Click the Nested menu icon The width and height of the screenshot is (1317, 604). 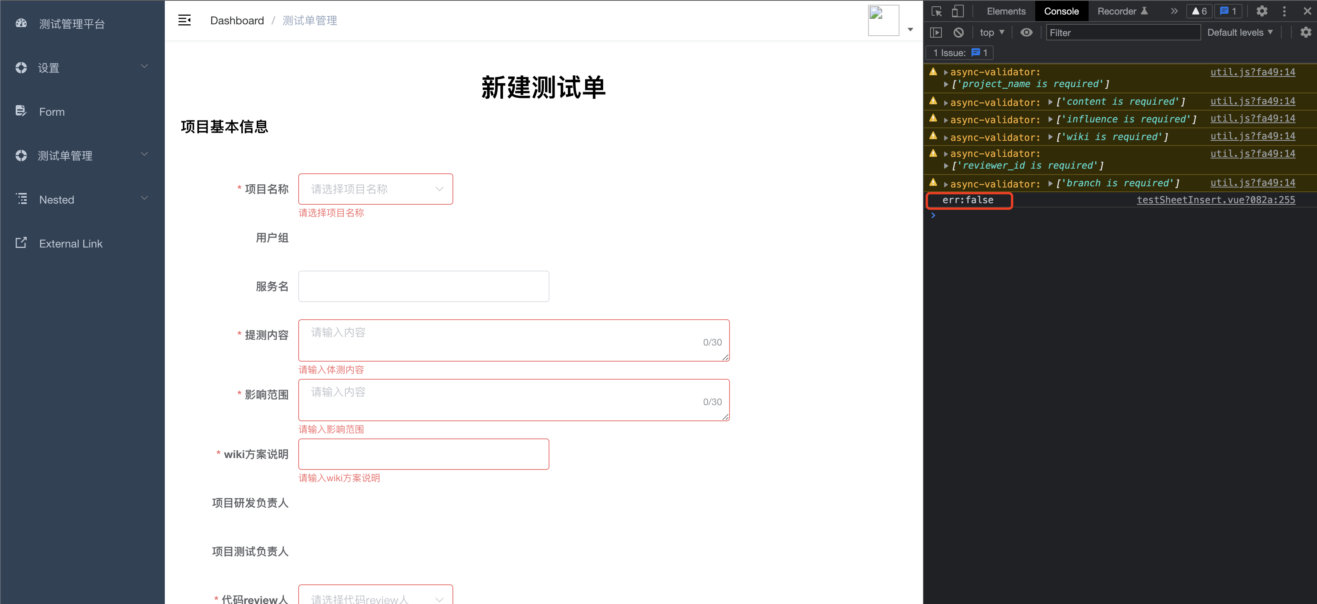pyautogui.click(x=22, y=200)
